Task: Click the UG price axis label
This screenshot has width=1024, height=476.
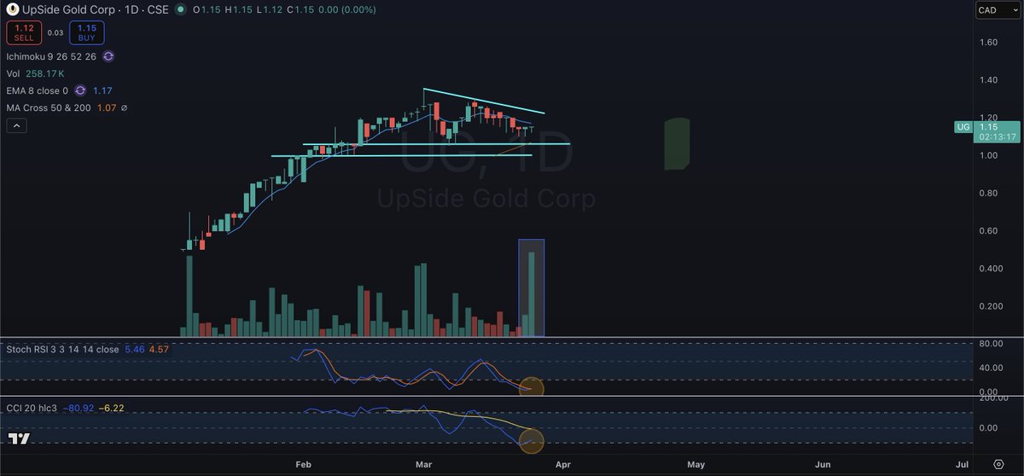Action: (963, 127)
